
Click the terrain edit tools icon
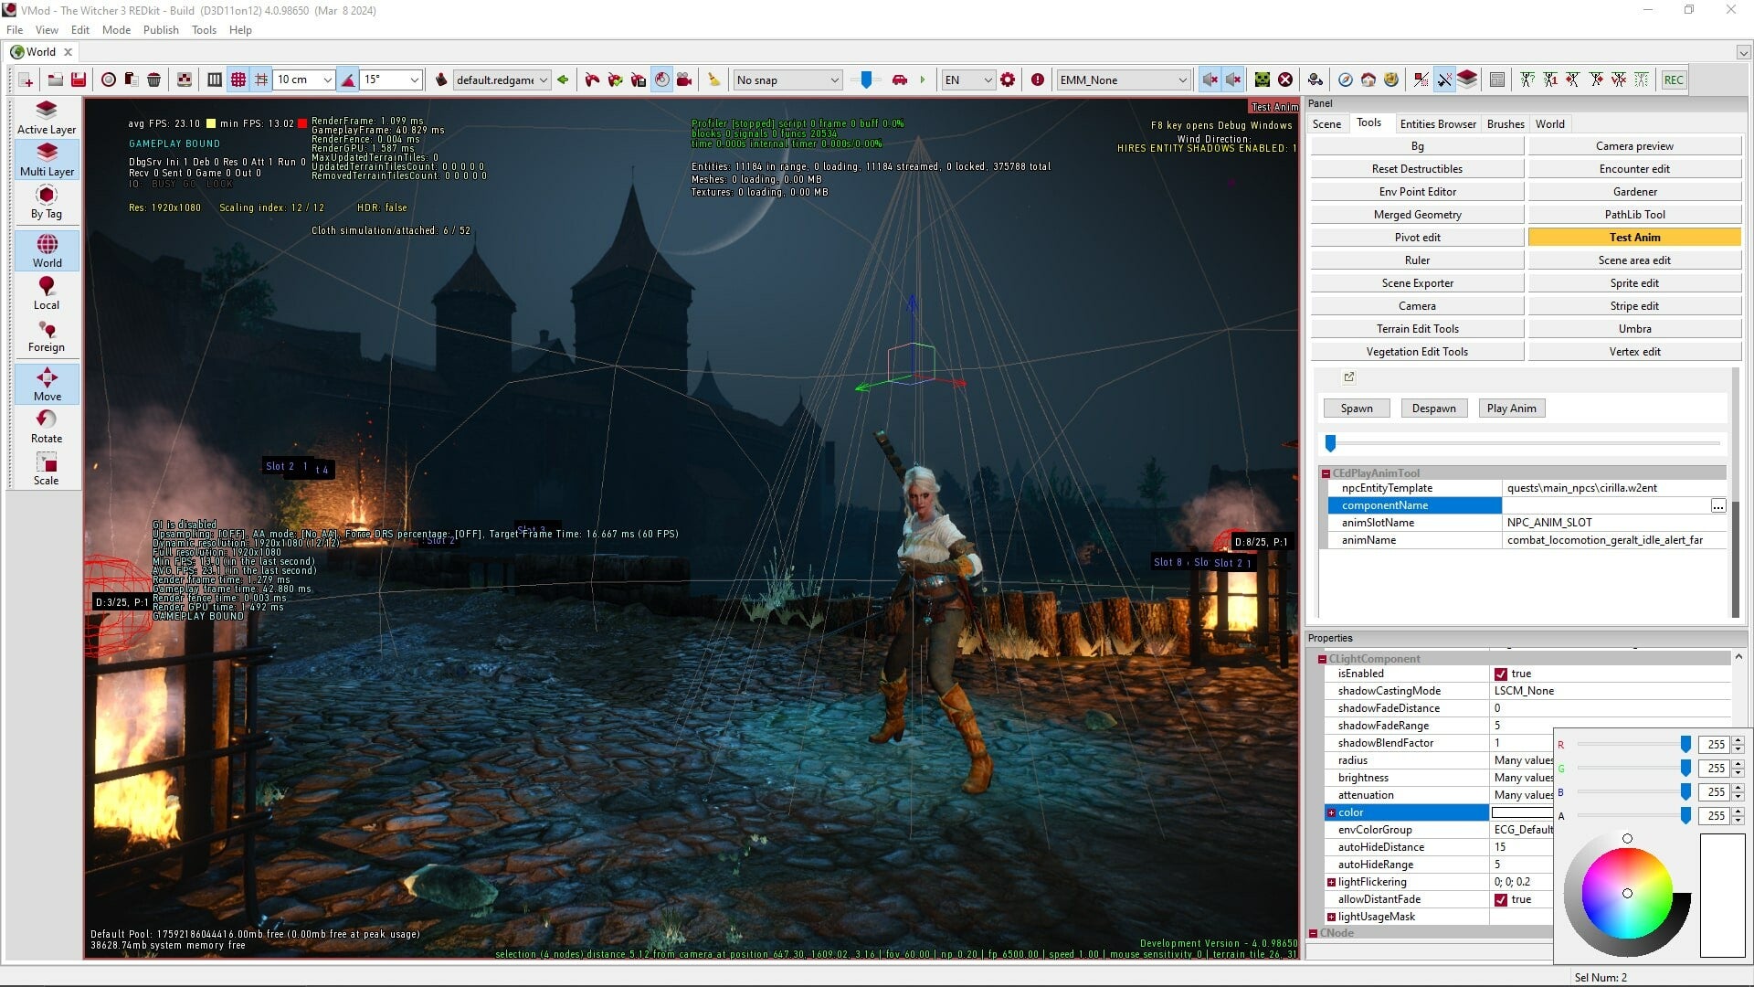1417,328
